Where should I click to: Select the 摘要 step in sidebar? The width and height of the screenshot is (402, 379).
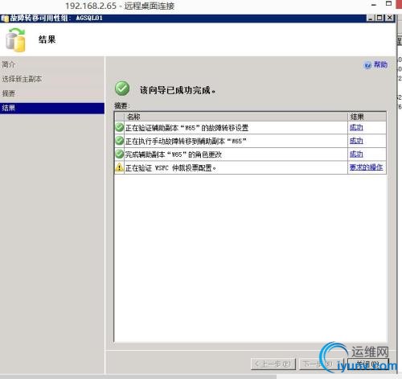pos(8,93)
